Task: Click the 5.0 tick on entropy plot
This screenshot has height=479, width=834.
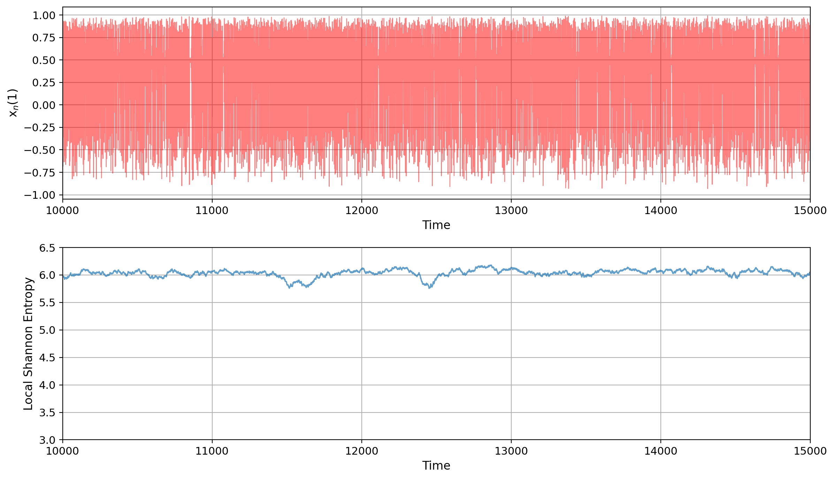Action: pyautogui.click(x=47, y=330)
